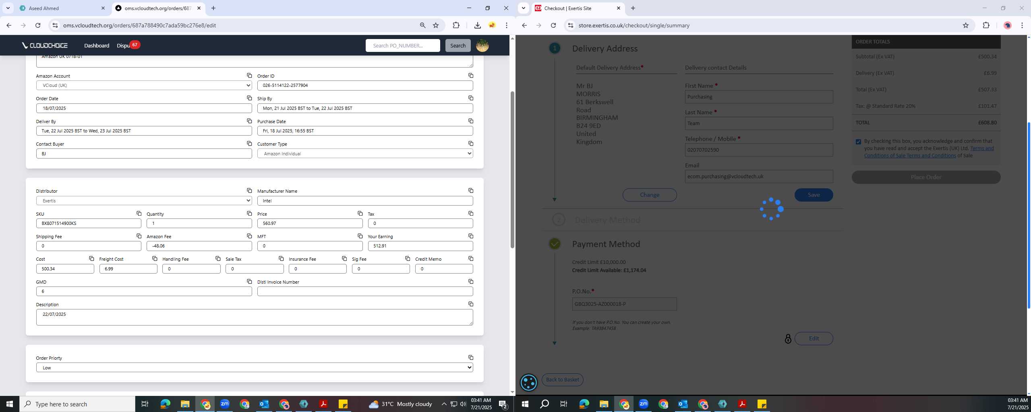1031x412 pixels.
Task: Toggle the Exertis terms acceptance checkbox
Action: tap(858, 142)
